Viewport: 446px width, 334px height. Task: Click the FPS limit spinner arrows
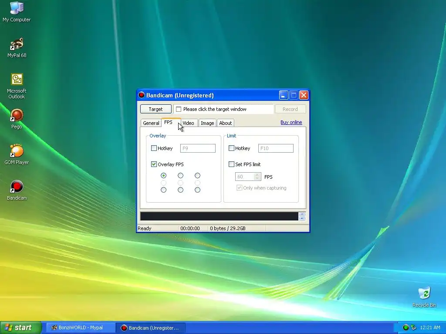point(257,177)
